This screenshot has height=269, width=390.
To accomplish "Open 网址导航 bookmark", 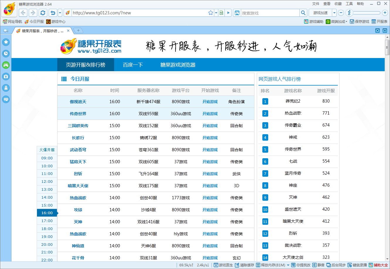I will point(12,22).
